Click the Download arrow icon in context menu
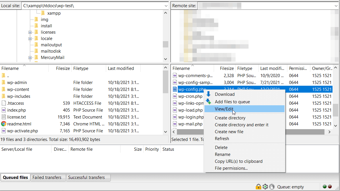This screenshot has height=191, width=340. pyautogui.click(x=208, y=94)
